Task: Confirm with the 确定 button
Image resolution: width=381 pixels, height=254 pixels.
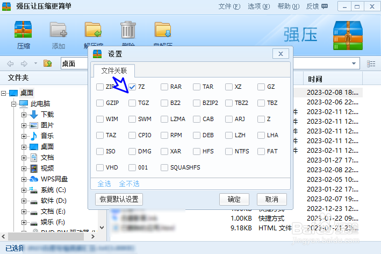Action: (x=234, y=199)
